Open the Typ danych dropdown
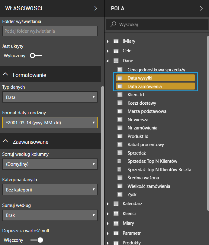 (50, 97)
